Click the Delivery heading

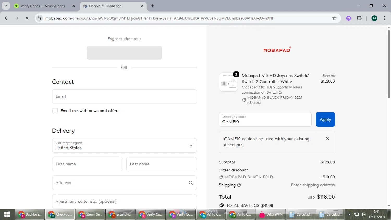point(63,131)
